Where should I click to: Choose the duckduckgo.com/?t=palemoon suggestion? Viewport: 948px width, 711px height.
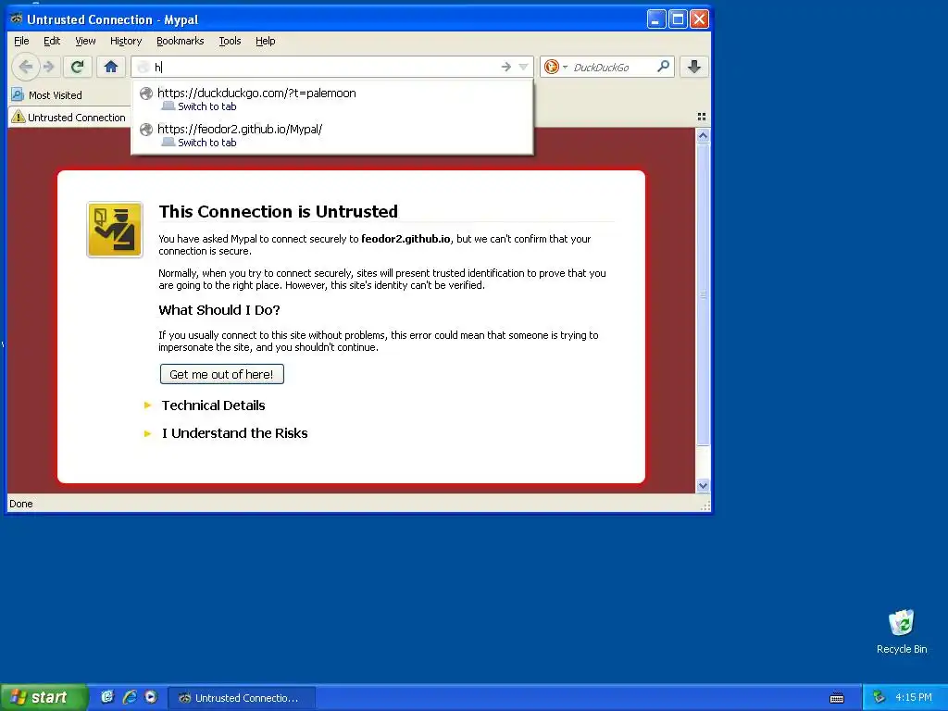(332, 99)
